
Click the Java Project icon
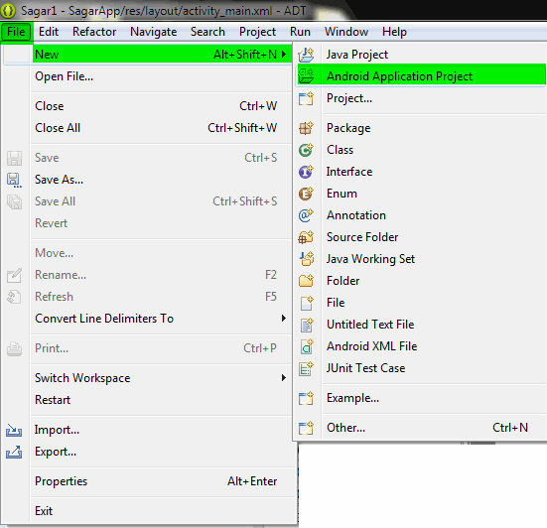[x=306, y=55]
